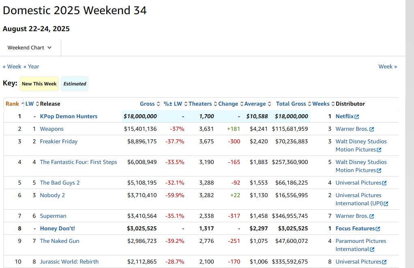Sort table by Rank column

click(x=12, y=104)
